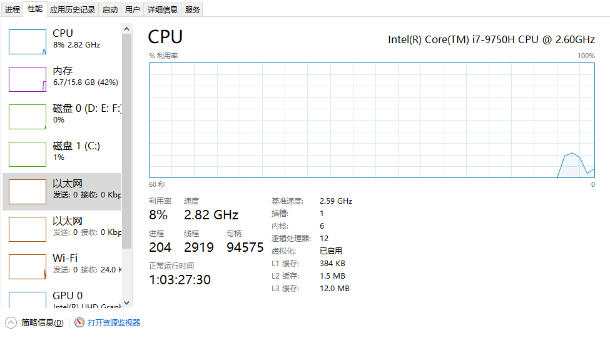Click sidebar scrollbar down arrow
Screen dimensions: 610x338
(126, 303)
